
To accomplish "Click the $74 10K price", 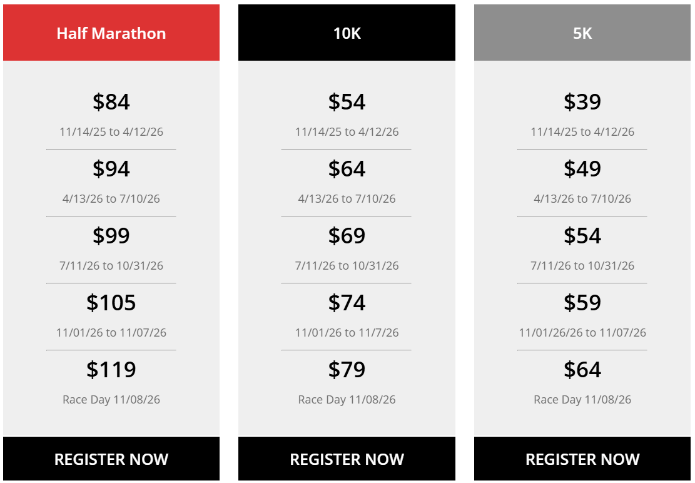I will tap(347, 303).
